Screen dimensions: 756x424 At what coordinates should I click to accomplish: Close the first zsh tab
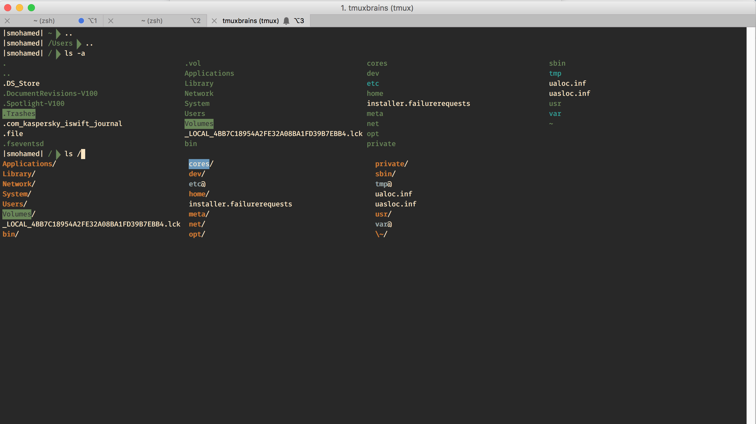pos(7,21)
